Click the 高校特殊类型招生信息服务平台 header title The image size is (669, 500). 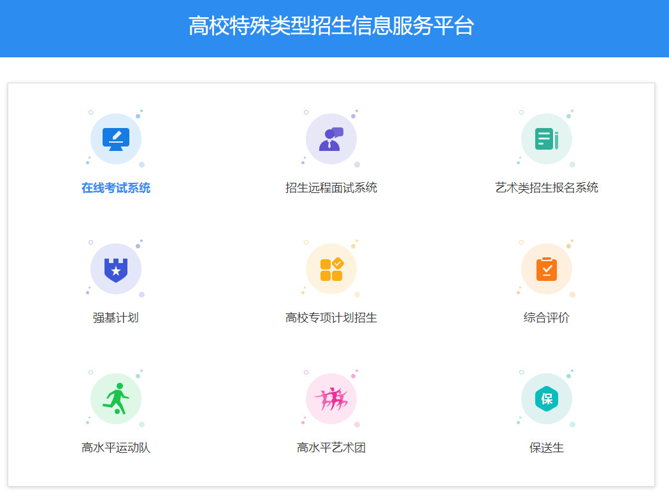point(331,25)
